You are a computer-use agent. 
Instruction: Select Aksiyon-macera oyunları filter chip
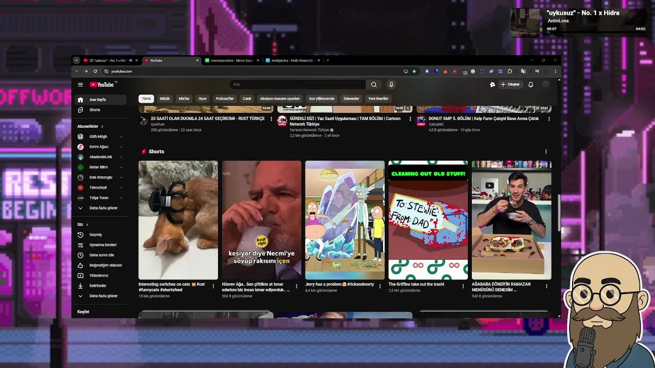(280, 99)
